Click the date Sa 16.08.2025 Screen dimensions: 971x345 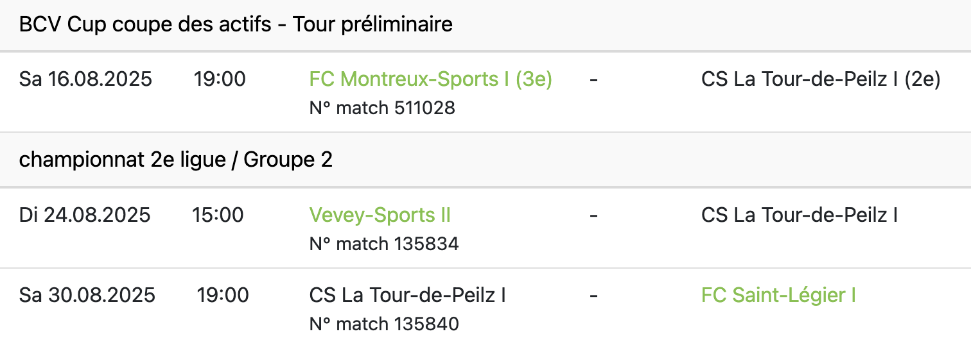[85, 80]
